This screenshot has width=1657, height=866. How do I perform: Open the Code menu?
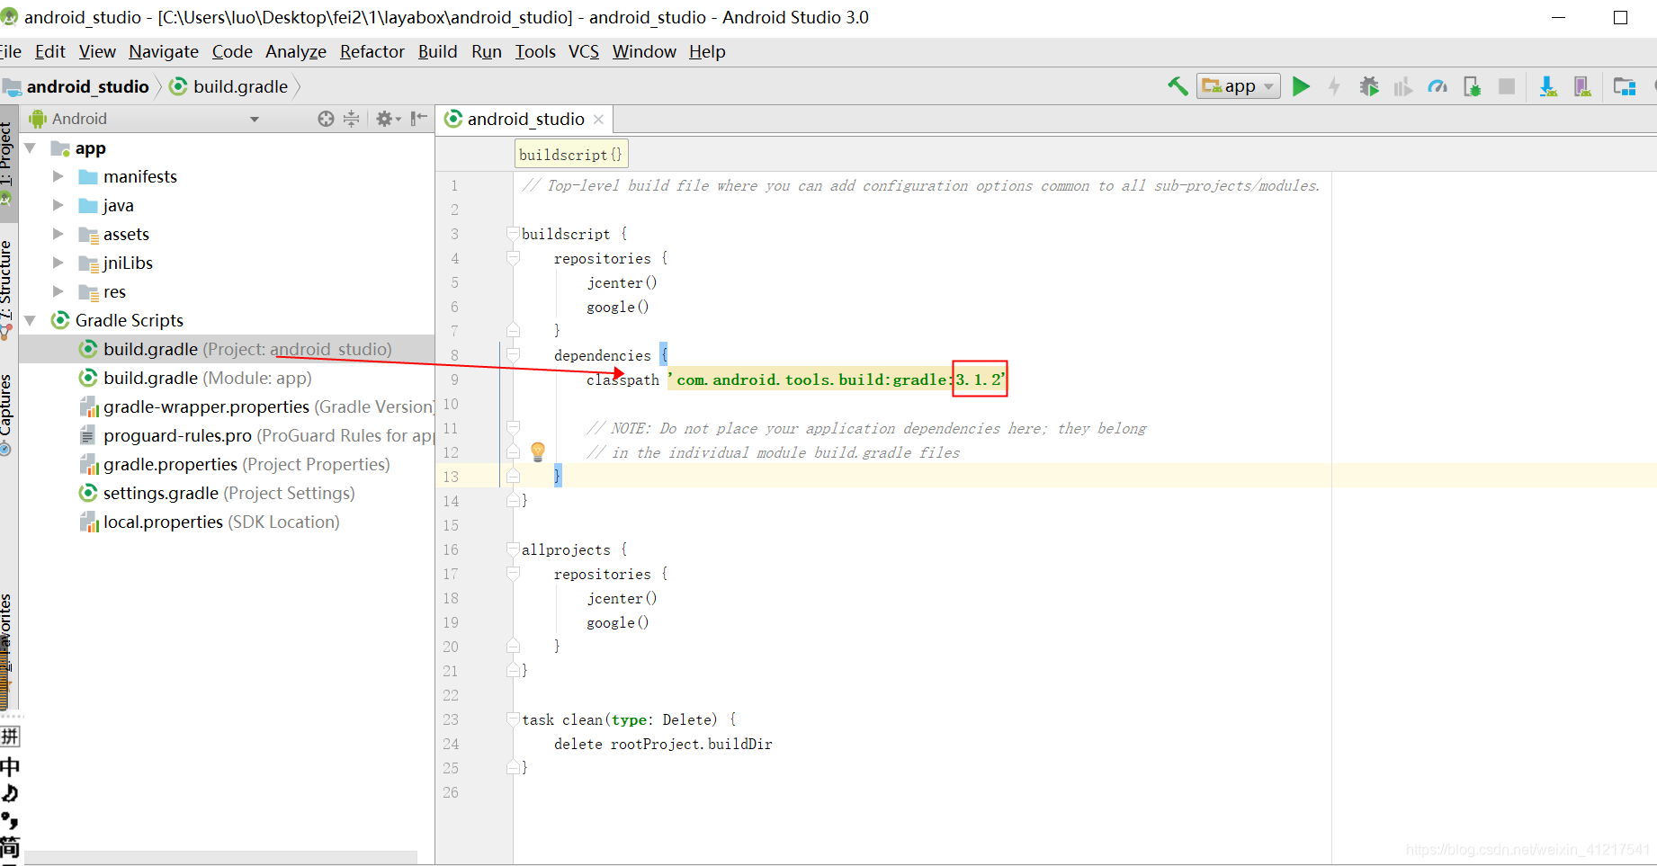click(232, 51)
